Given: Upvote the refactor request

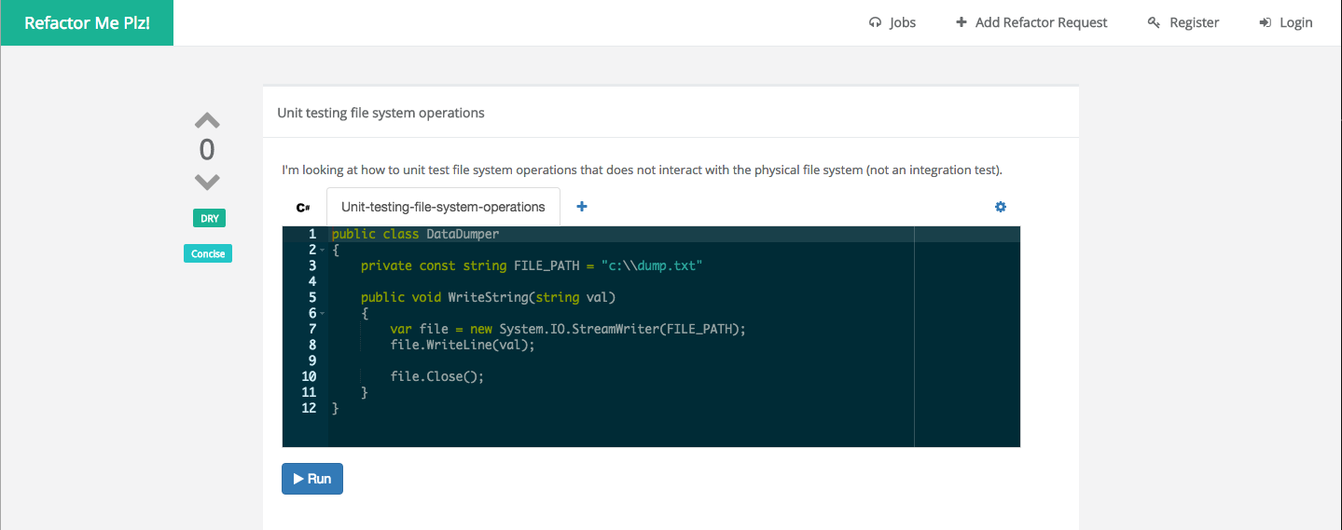Looking at the screenshot, I should (207, 120).
